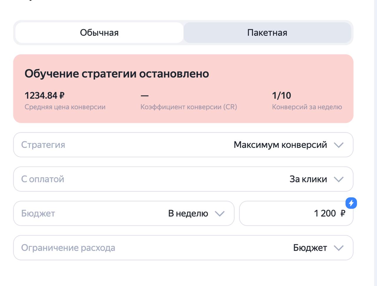Click the warning banner Обучение стратегии остановлено
377x286 pixels.
pos(117,74)
